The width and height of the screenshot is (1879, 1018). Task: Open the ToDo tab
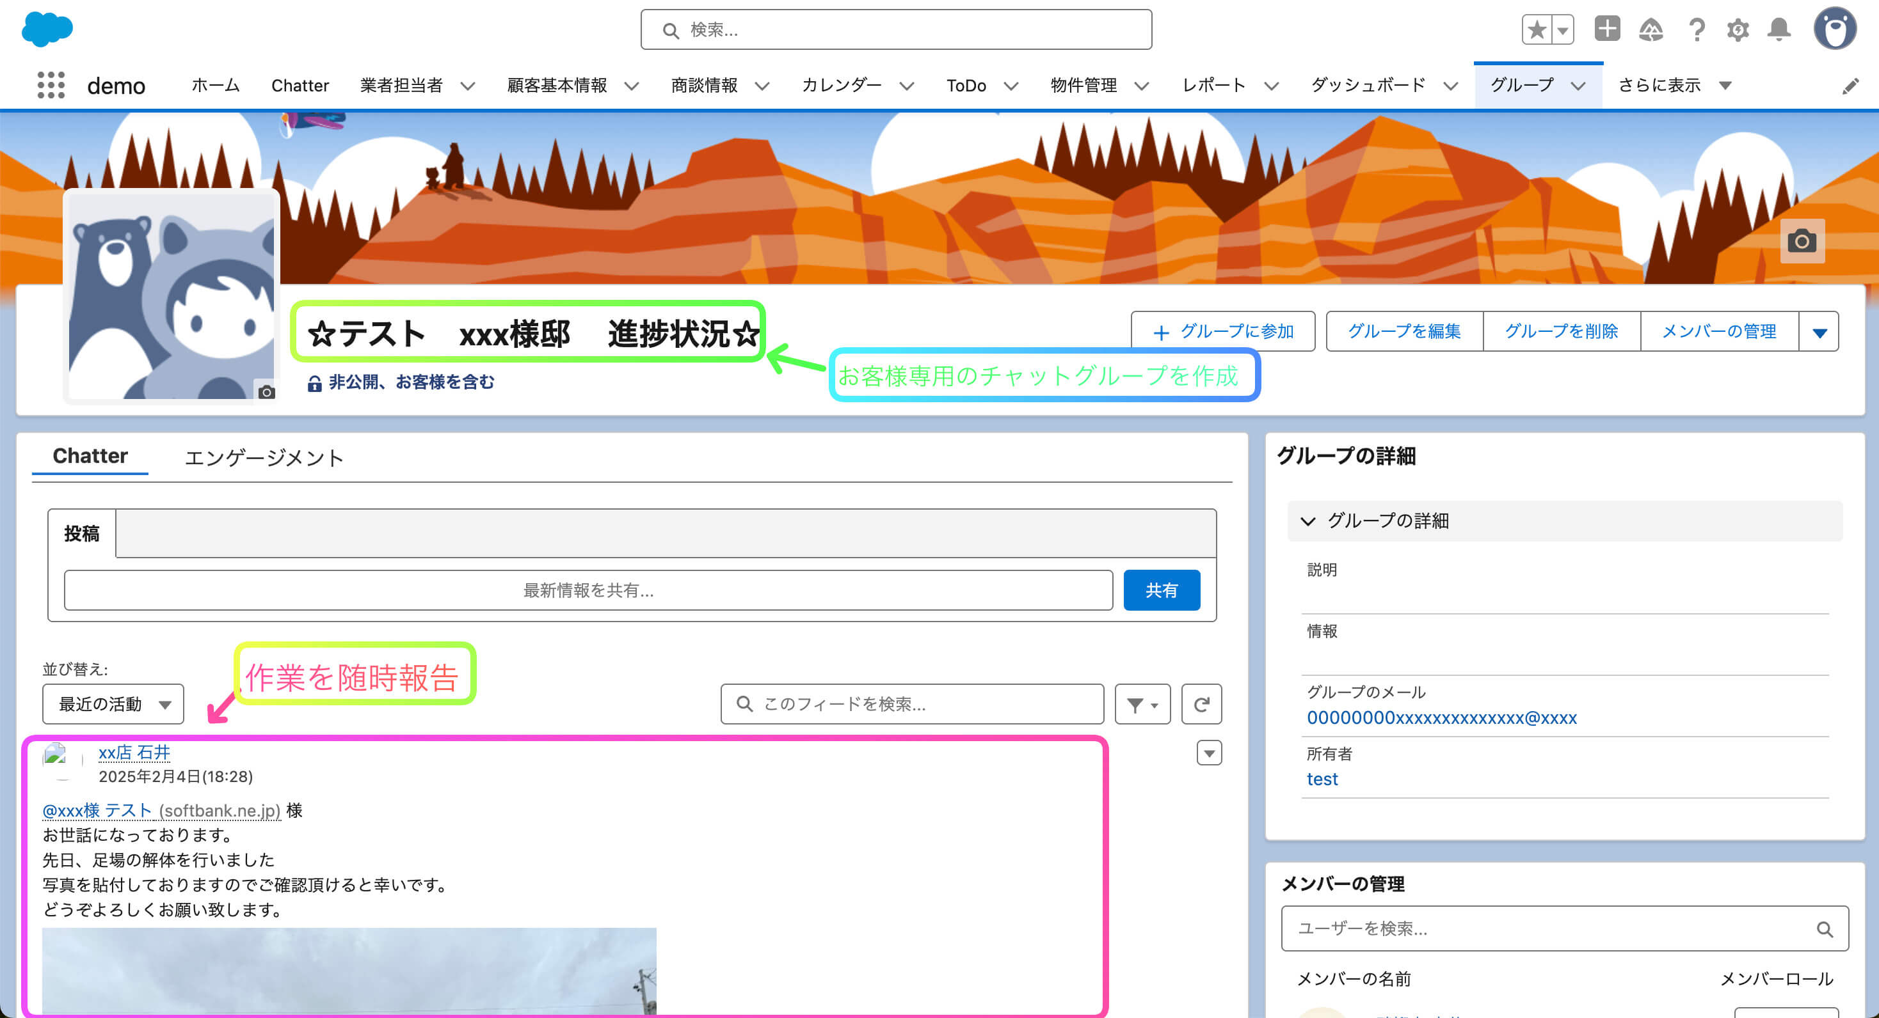966,86
